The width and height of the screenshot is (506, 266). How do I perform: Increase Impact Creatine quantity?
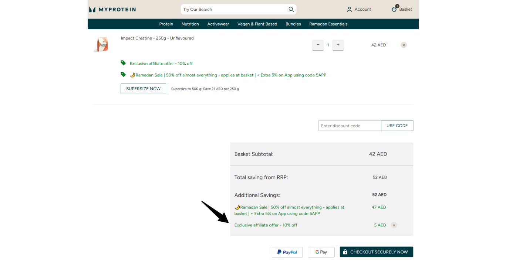338,45
